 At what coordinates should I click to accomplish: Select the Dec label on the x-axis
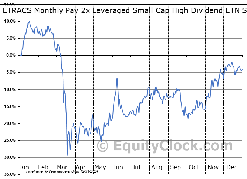232,167
